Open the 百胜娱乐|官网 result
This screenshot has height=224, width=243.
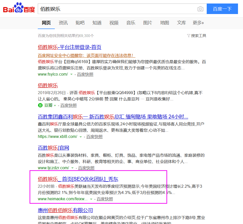54,148
